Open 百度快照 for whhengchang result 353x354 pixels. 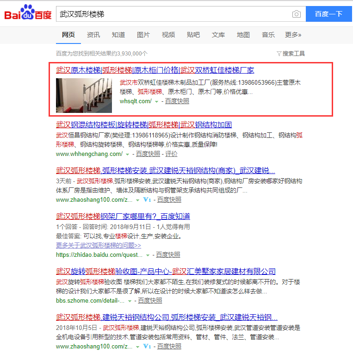148,154
